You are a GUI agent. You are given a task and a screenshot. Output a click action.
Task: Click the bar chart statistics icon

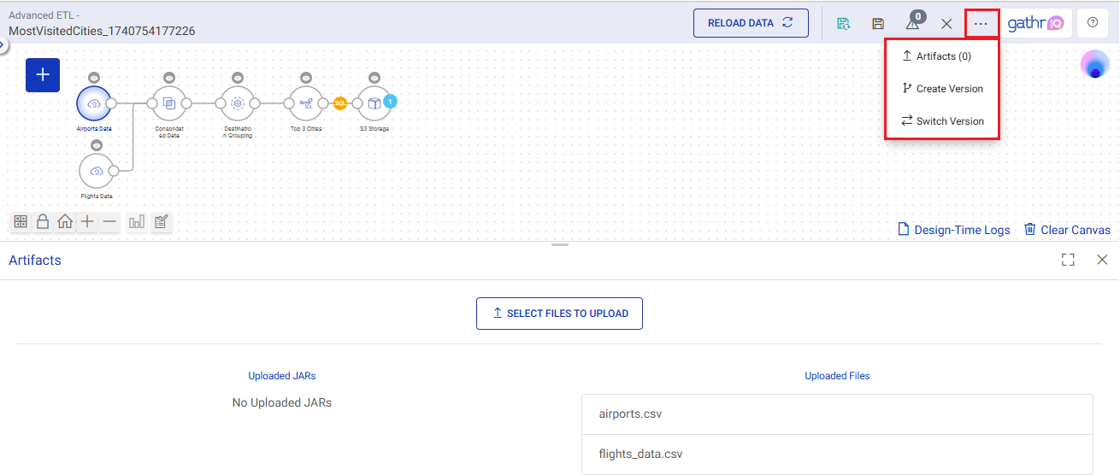coord(136,222)
